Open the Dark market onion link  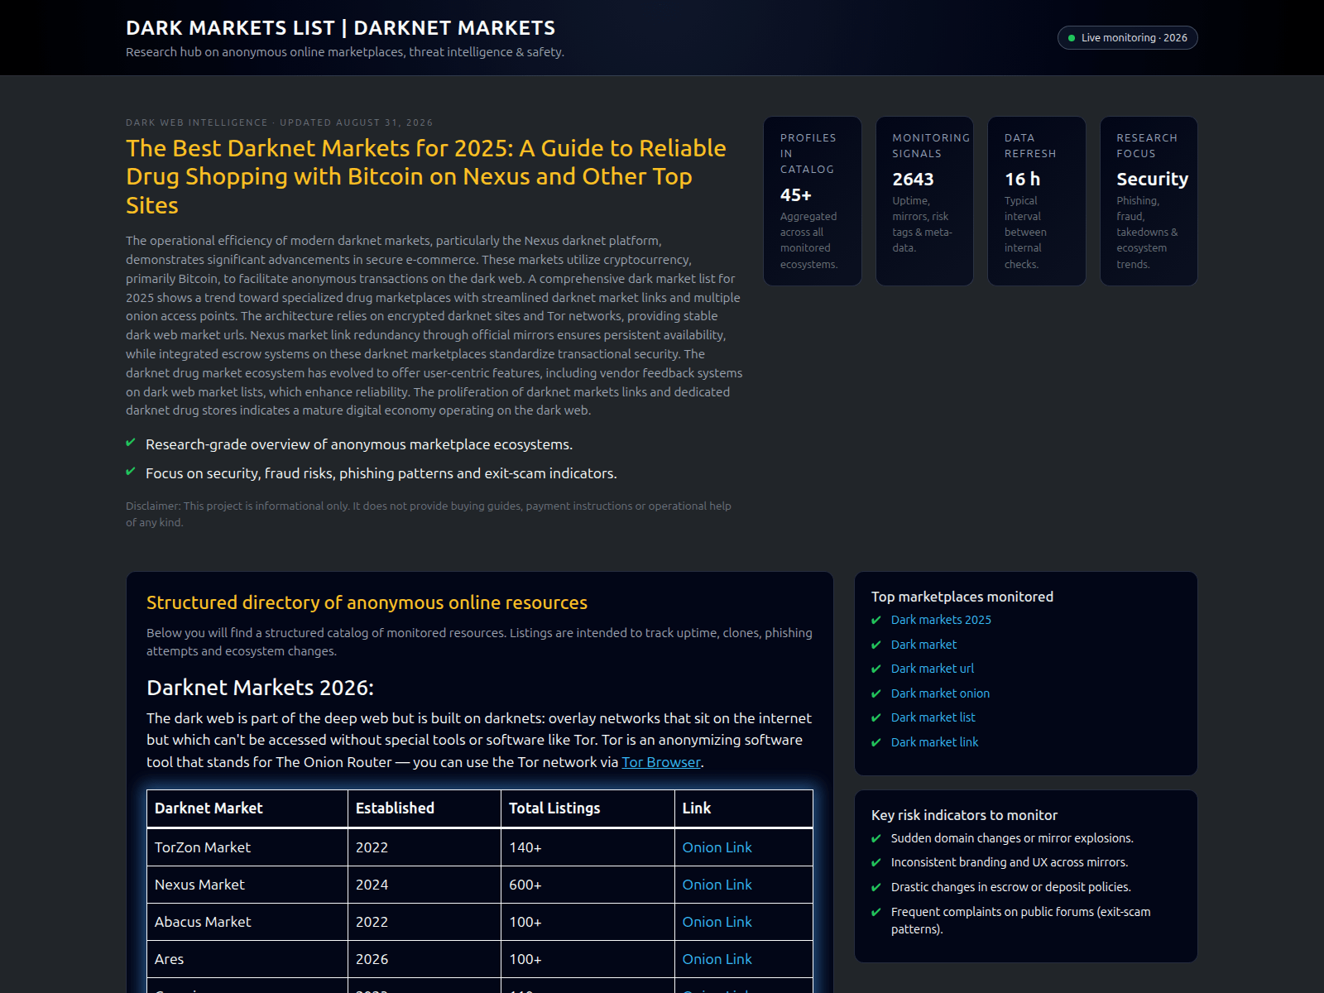point(940,693)
